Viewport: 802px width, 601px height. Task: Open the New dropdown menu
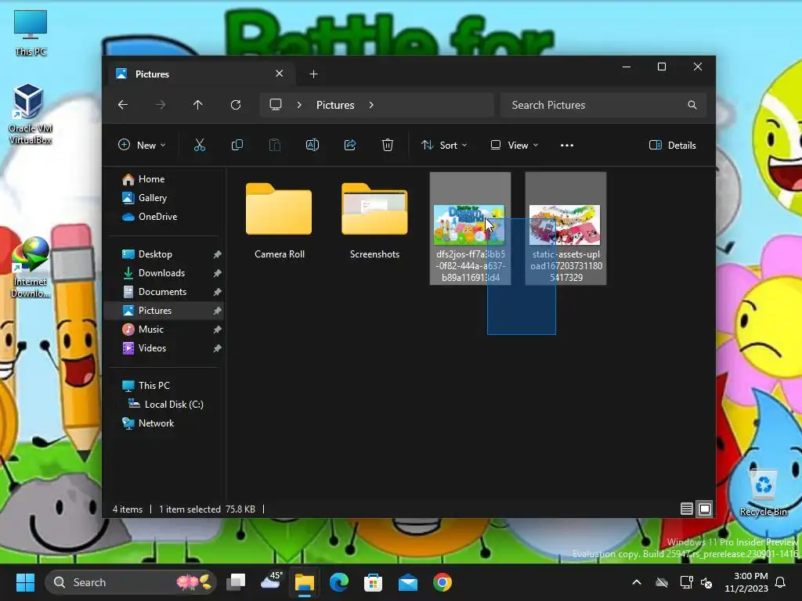142,145
